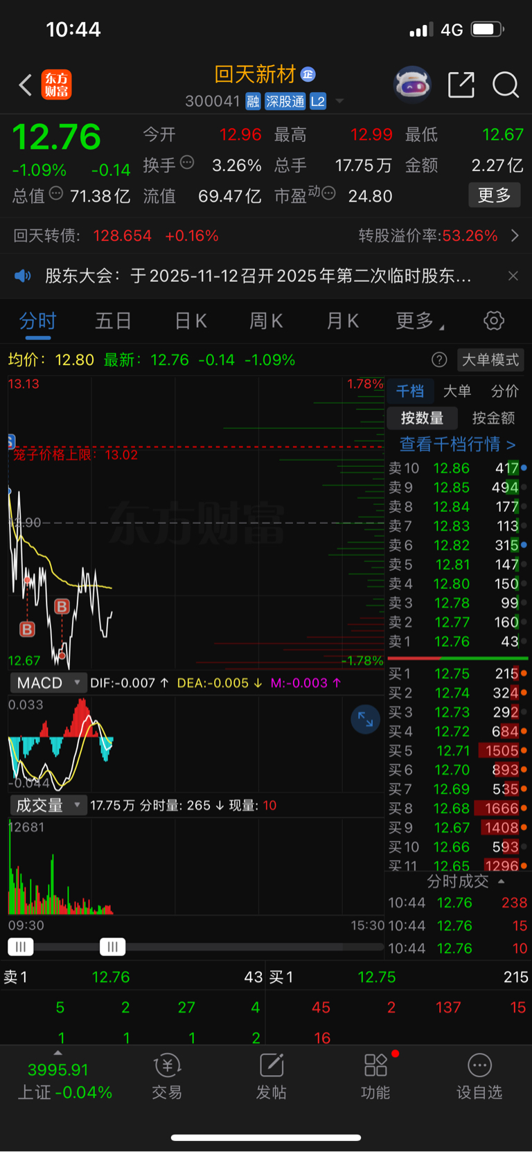Tap the share export icon
This screenshot has height=1152, width=532.
point(461,85)
